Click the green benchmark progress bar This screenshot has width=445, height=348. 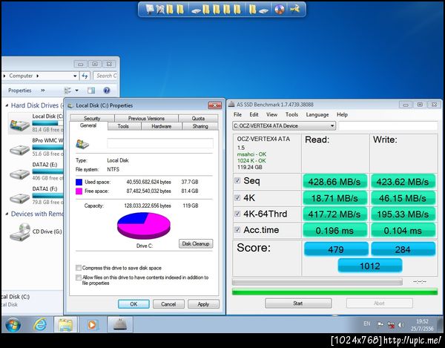pos(334,292)
